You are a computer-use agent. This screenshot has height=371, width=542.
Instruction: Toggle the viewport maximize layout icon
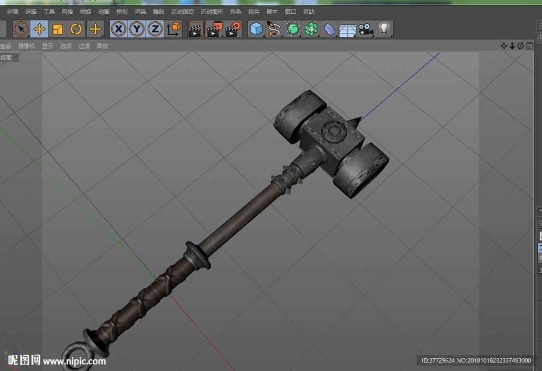[529, 46]
